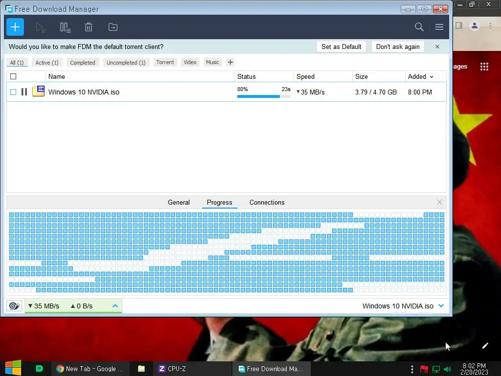The image size is (501, 376).
Task: Click Windows 10 NVIDIA.iso file name
Action: coord(84,92)
